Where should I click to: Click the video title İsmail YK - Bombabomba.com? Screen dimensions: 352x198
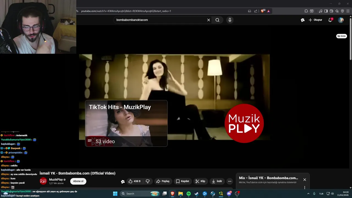(77, 173)
